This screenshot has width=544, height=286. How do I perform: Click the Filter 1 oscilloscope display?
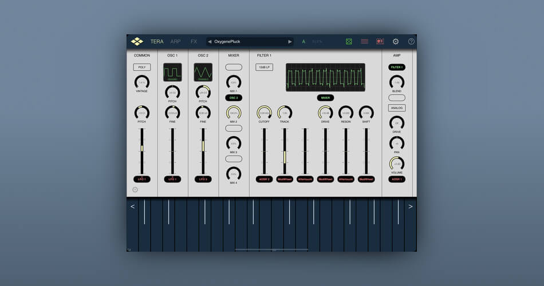[x=325, y=77]
